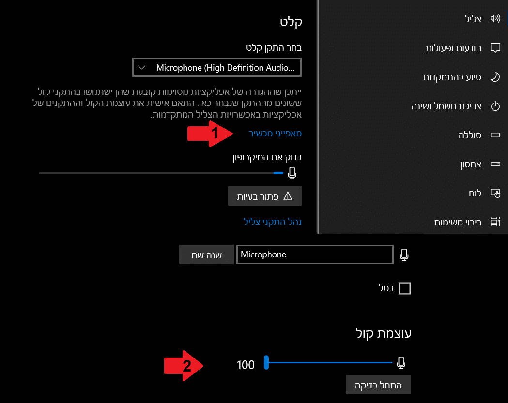508x403 pixels.
Task: Click the Power & sleep icon
Action: click(494, 106)
